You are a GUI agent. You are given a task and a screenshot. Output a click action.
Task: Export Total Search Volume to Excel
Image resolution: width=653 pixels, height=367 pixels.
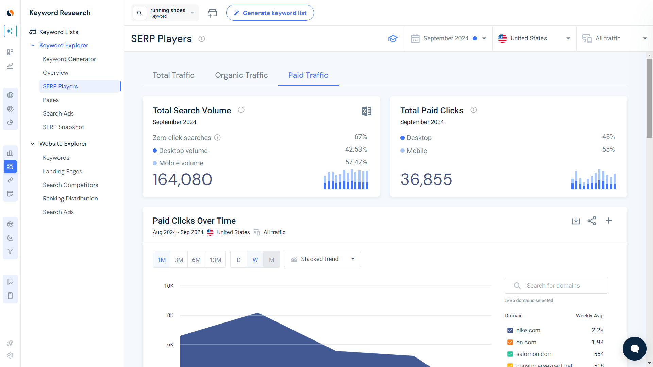tap(366, 111)
